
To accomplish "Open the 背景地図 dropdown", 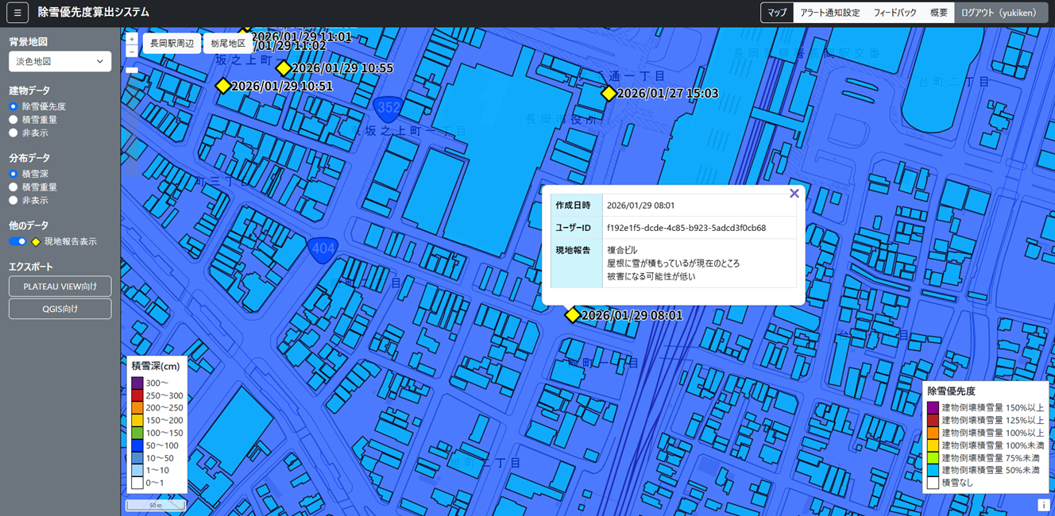I will tap(60, 61).
